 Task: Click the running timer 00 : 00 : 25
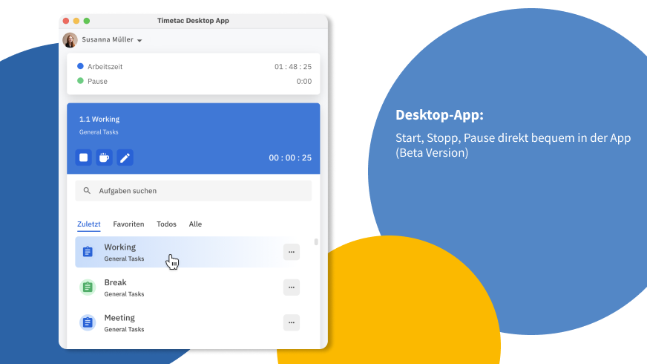(x=290, y=157)
